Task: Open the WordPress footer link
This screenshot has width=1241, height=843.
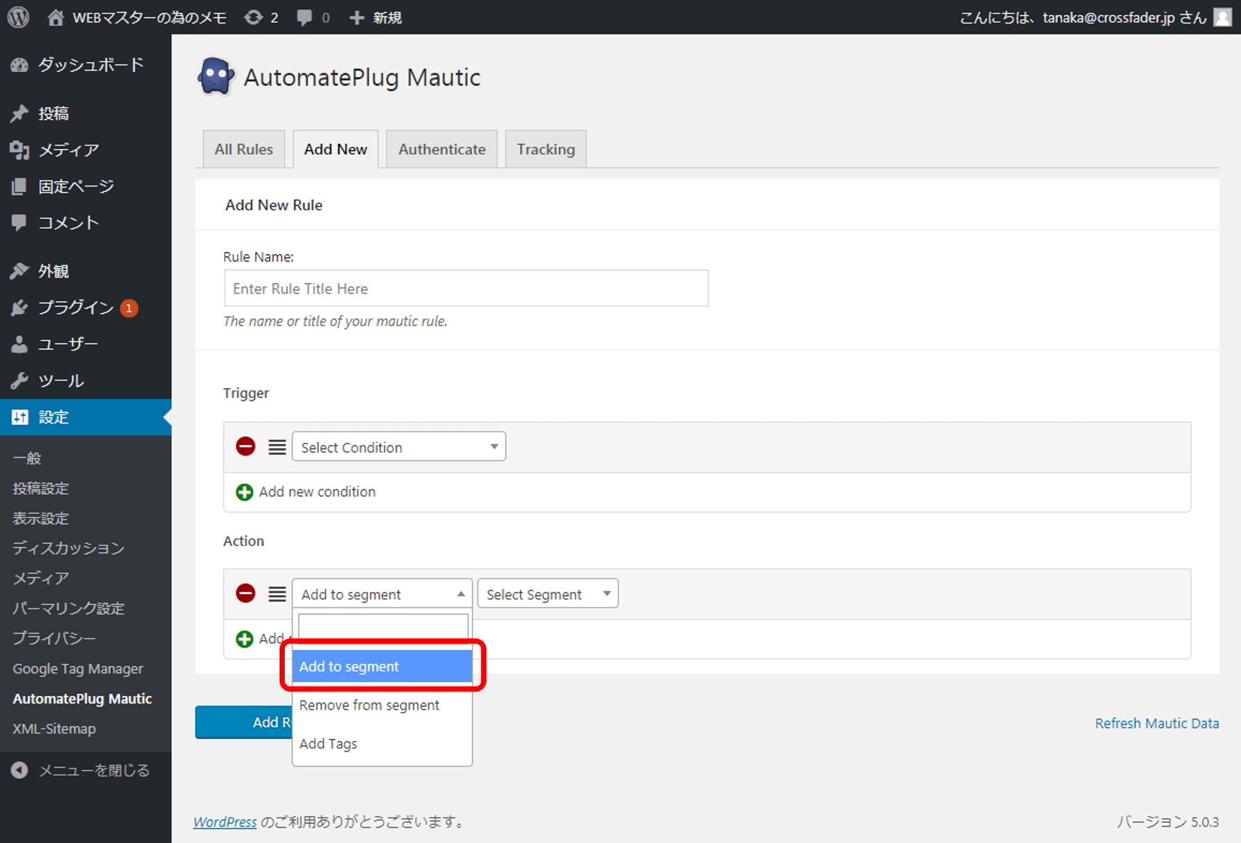Action: point(225,822)
